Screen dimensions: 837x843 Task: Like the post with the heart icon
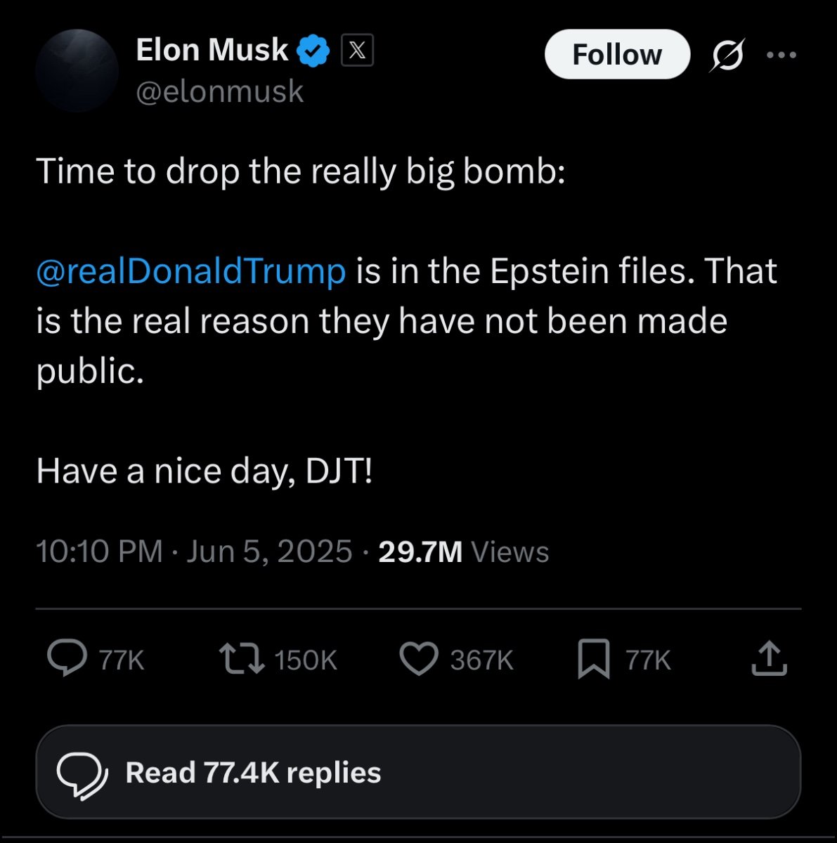[x=419, y=660]
